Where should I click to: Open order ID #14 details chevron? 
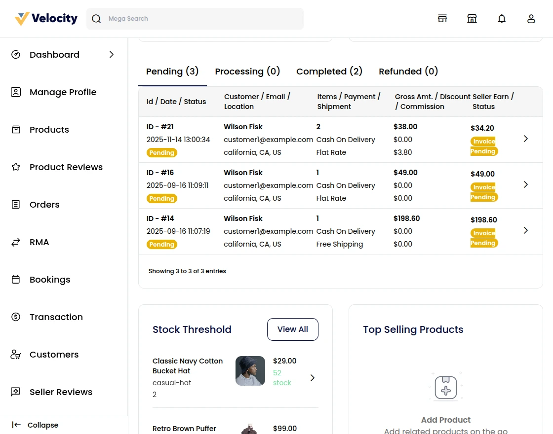[526, 230]
